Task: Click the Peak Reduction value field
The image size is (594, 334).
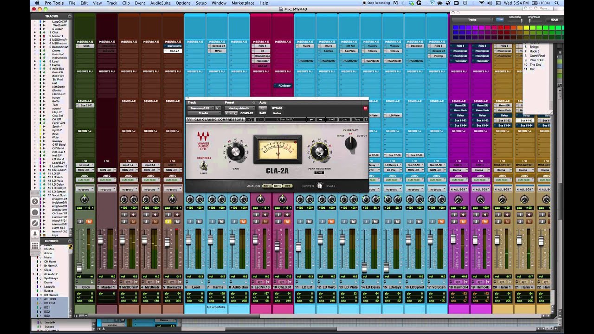Action: coord(319,173)
